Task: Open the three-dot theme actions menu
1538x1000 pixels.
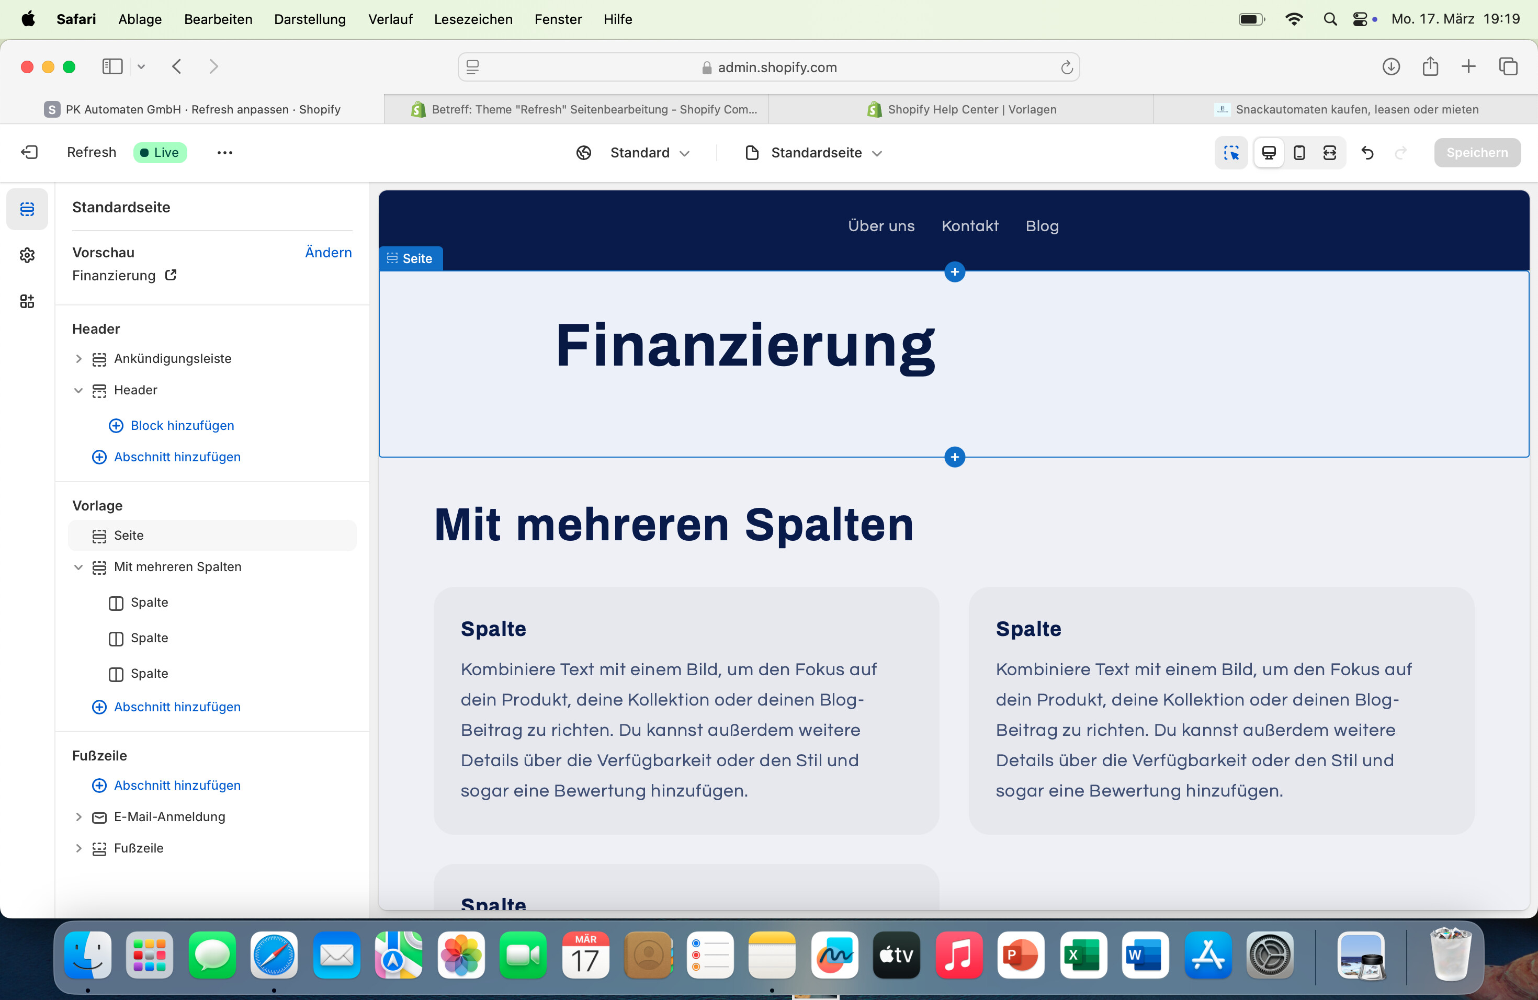Action: click(224, 152)
